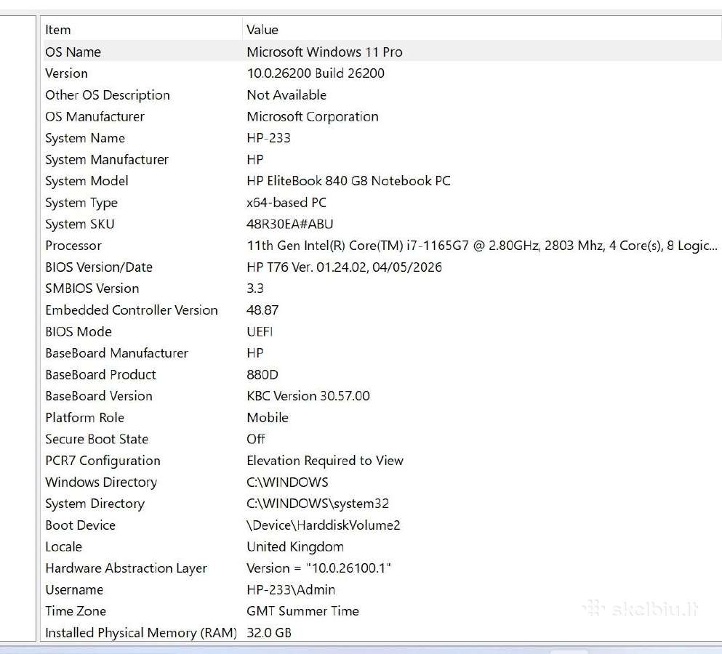Select the Time Zone row label

click(x=76, y=611)
